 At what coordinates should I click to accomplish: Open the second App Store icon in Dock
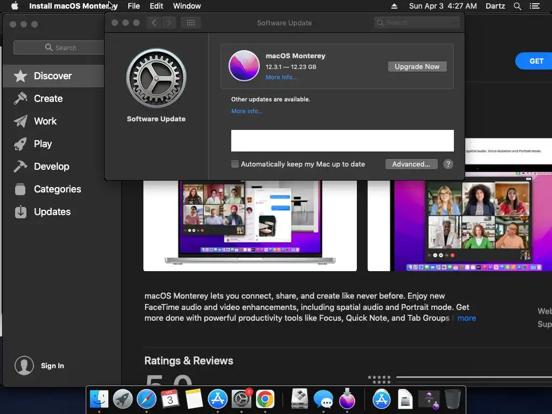coord(381,399)
